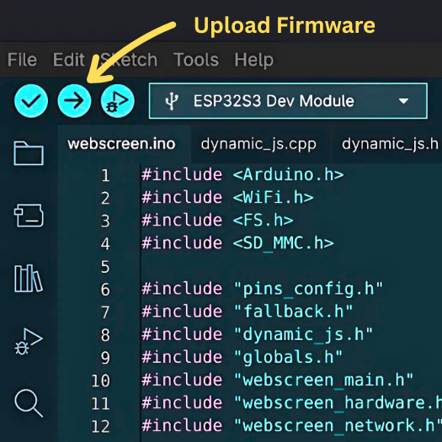Click the "globals.h" include line

(x=242, y=358)
